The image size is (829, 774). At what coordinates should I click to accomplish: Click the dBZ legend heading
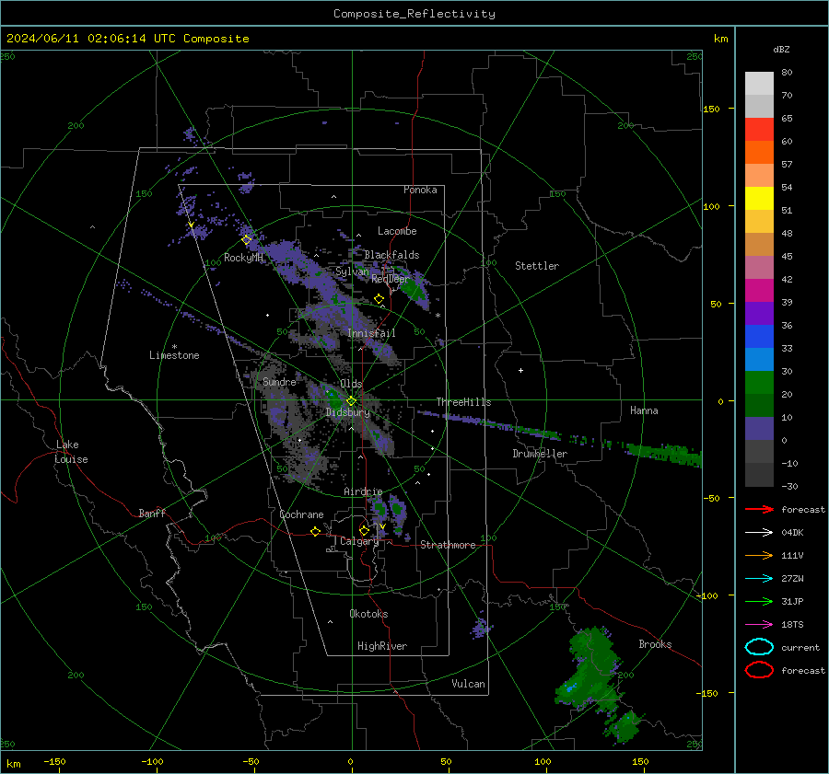(781, 49)
